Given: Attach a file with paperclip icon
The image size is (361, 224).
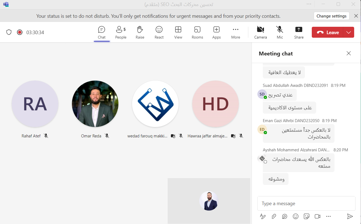Looking at the screenshot, I should [274, 216].
